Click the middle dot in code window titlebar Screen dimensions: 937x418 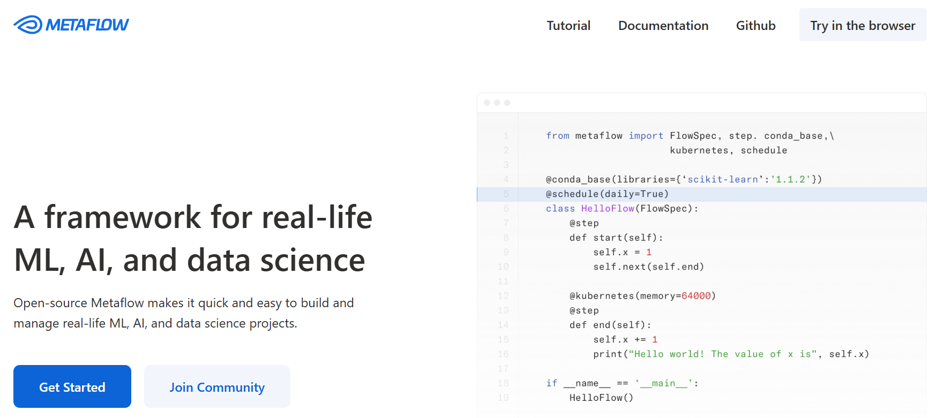tap(497, 103)
